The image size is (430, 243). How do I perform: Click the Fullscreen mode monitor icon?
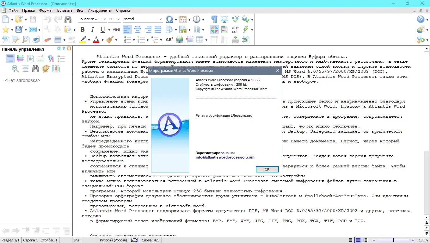[x=224, y=19]
